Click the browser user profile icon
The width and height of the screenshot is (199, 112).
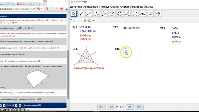(45, 1)
